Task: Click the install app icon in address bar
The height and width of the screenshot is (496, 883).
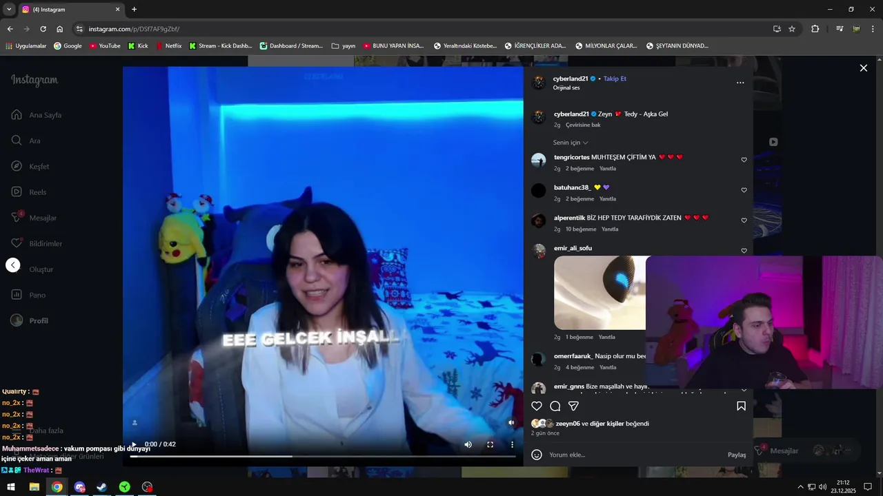Action: click(777, 29)
